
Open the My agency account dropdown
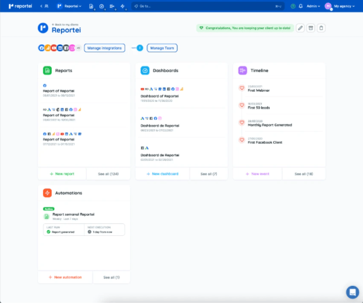click(x=340, y=6)
